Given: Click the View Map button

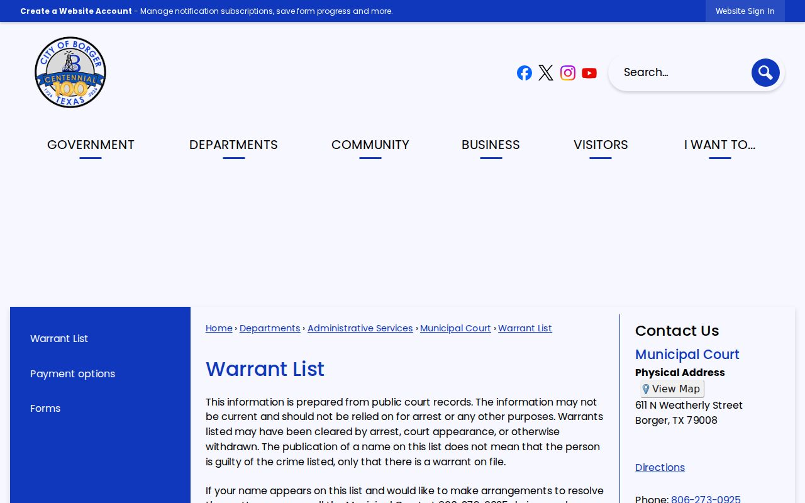Looking at the screenshot, I should click(672, 389).
